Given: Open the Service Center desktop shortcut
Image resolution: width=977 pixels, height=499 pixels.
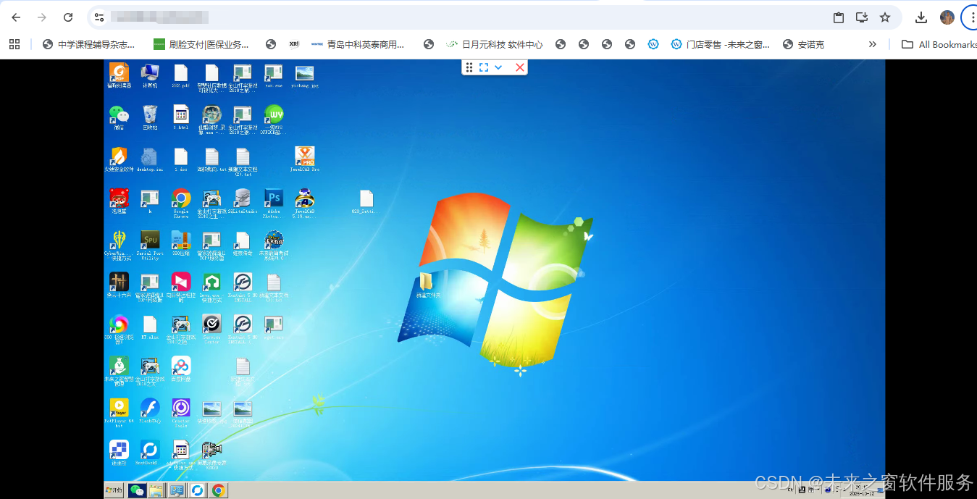Looking at the screenshot, I should coord(211,330).
